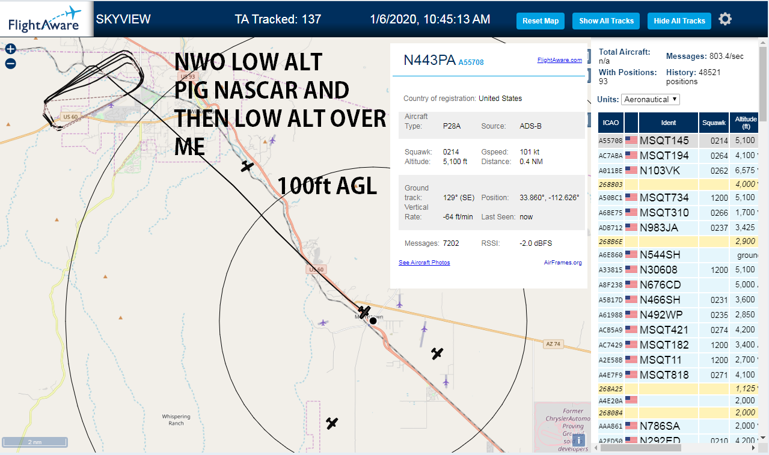
Task: Sort table by ICAO column header
Action: (611, 123)
